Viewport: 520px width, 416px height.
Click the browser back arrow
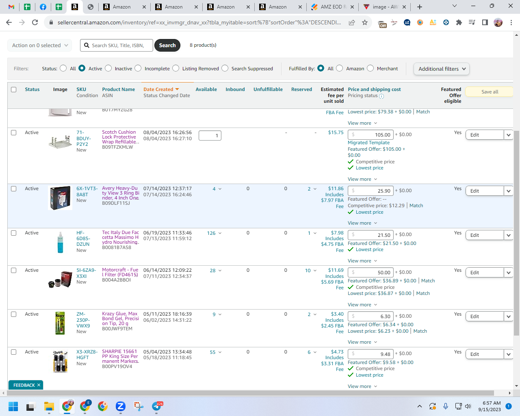[9, 22]
